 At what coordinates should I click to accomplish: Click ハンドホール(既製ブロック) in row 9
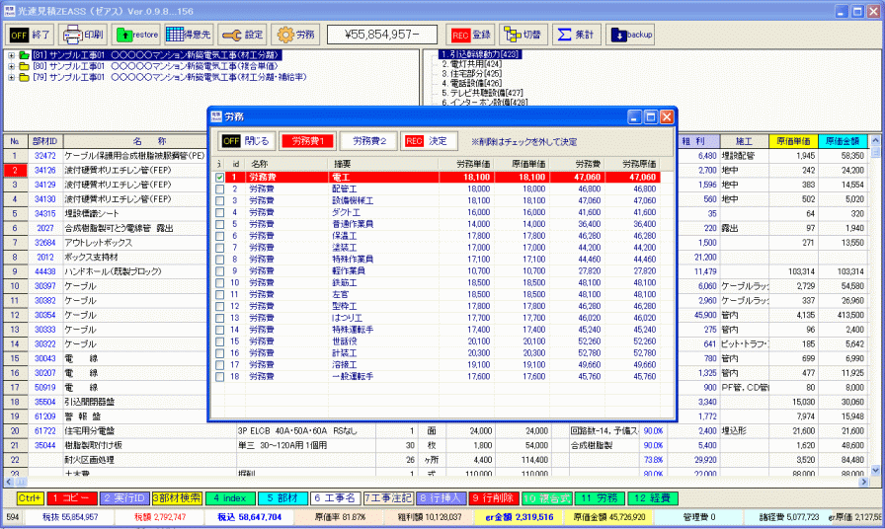point(113,271)
